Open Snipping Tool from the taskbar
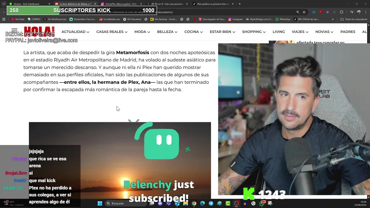Screen dimensions: 370x208 point(270,203)
